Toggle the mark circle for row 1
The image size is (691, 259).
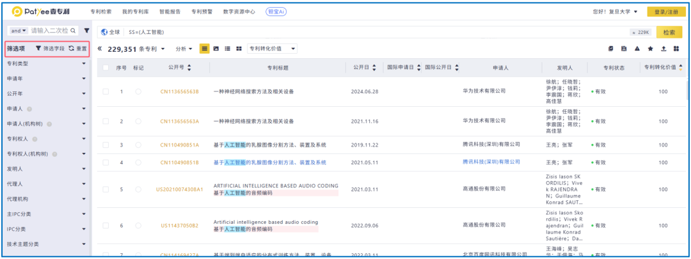click(138, 91)
